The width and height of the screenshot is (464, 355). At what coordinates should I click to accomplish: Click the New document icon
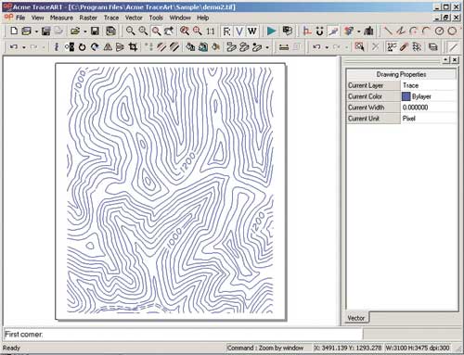pyautogui.click(x=14, y=31)
